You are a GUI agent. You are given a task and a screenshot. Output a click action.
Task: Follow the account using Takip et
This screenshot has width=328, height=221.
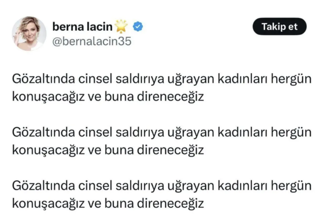[279, 26]
